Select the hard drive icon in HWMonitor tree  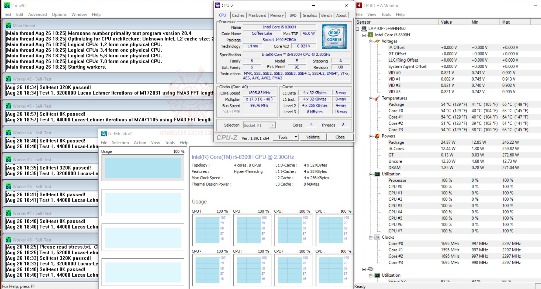pos(371,269)
